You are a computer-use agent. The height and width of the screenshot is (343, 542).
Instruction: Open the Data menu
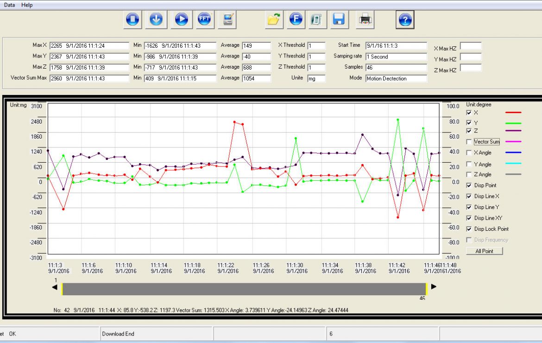(x=8, y=5)
